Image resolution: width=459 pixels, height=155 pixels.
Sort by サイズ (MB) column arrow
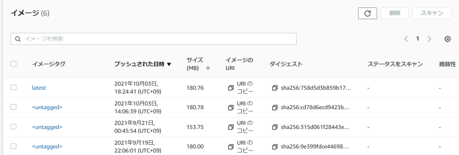[208, 69]
